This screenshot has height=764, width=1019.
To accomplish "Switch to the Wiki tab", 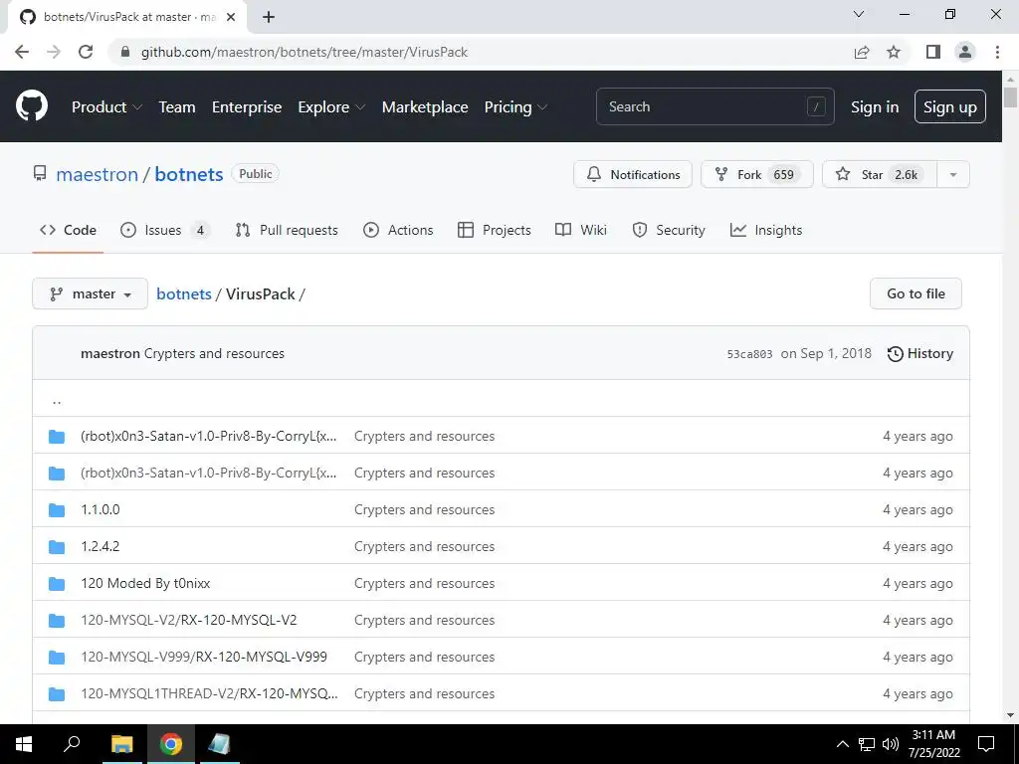I will coord(581,230).
